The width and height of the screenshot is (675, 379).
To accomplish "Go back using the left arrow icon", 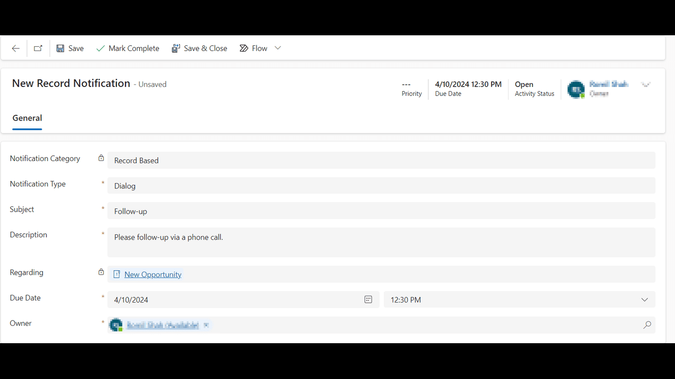I will tap(16, 48).
